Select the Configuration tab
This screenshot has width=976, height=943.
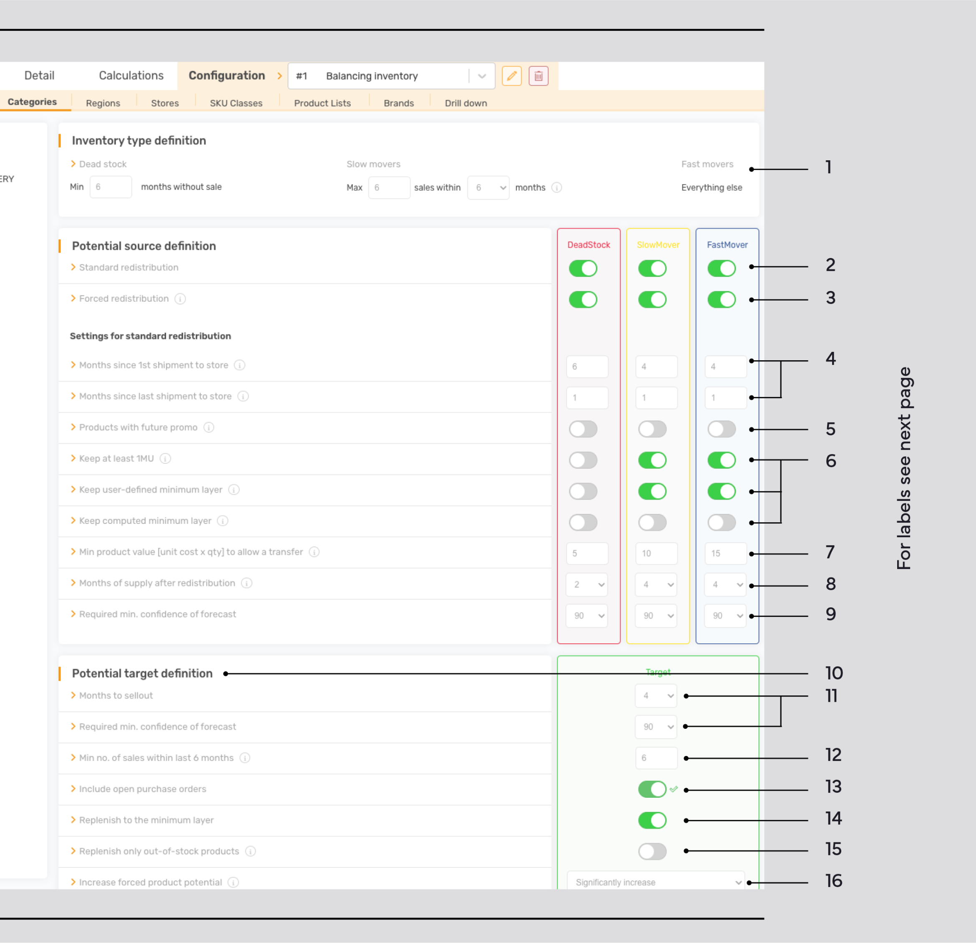pyautogui.click(x=226, y=76)
